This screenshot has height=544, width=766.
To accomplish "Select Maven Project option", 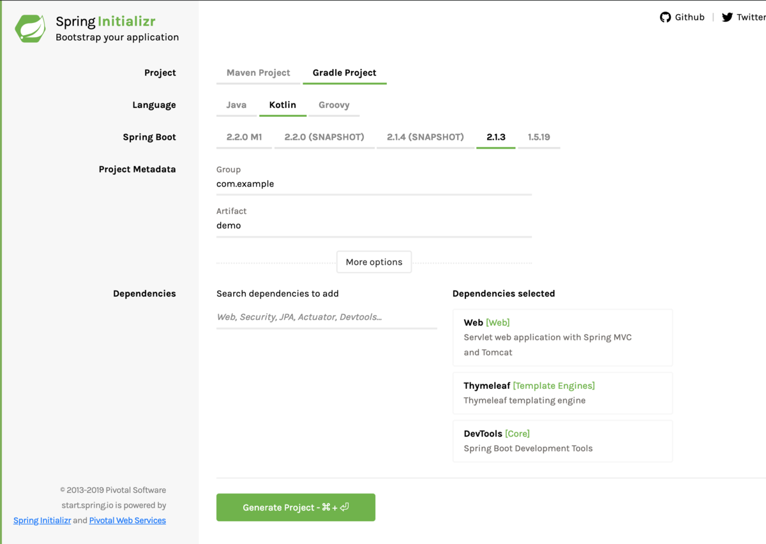I will (x=258, y=73).
